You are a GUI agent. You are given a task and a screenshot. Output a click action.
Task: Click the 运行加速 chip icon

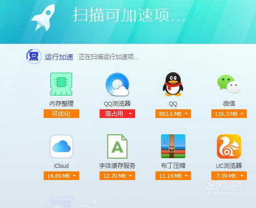[x=34, y=56]
